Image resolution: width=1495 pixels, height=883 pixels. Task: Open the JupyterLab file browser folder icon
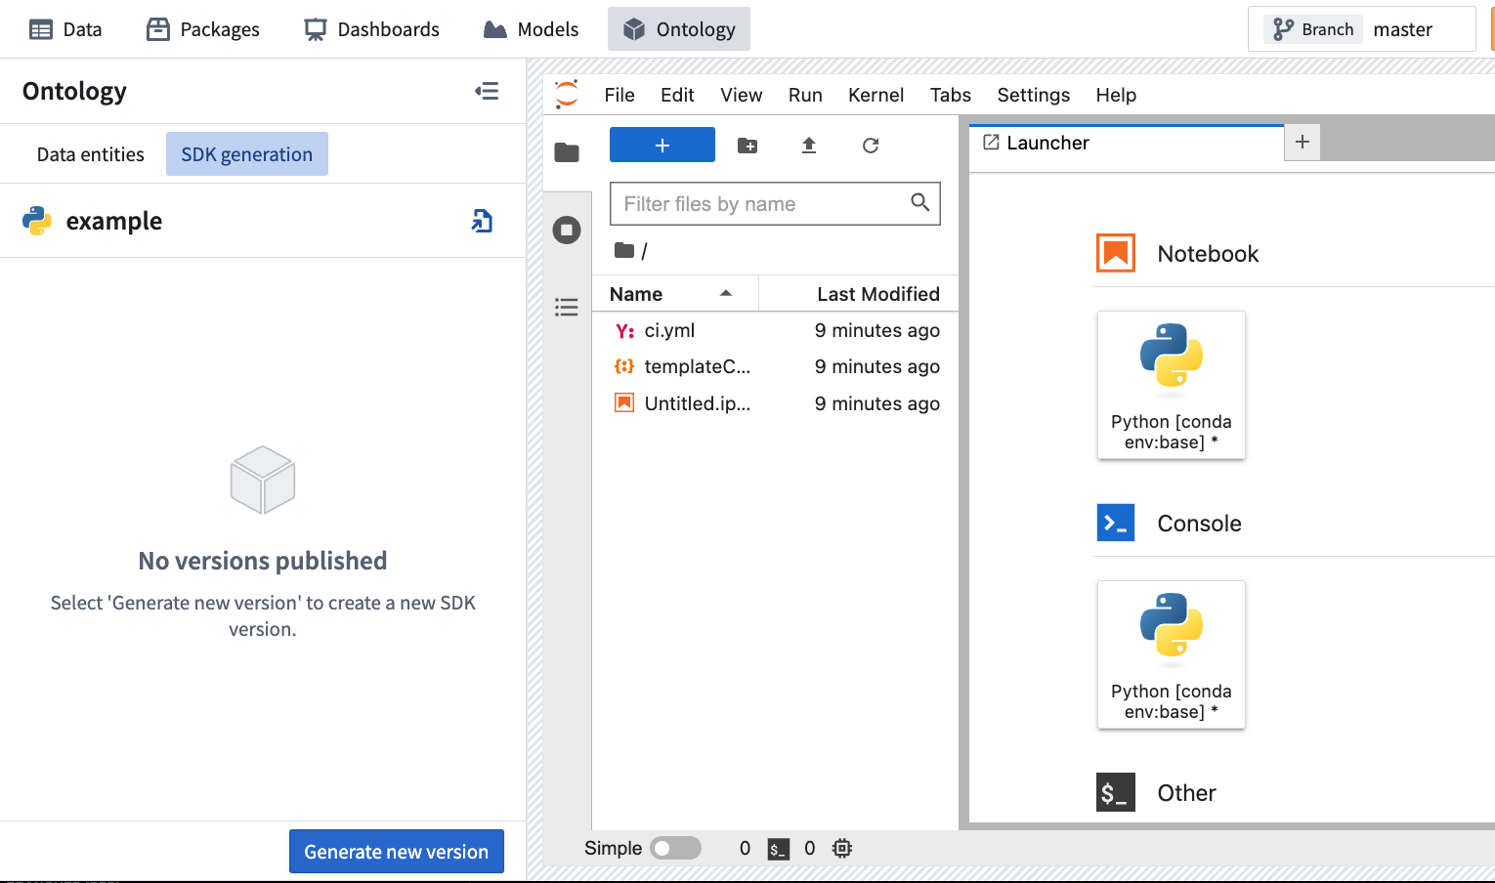567,152
